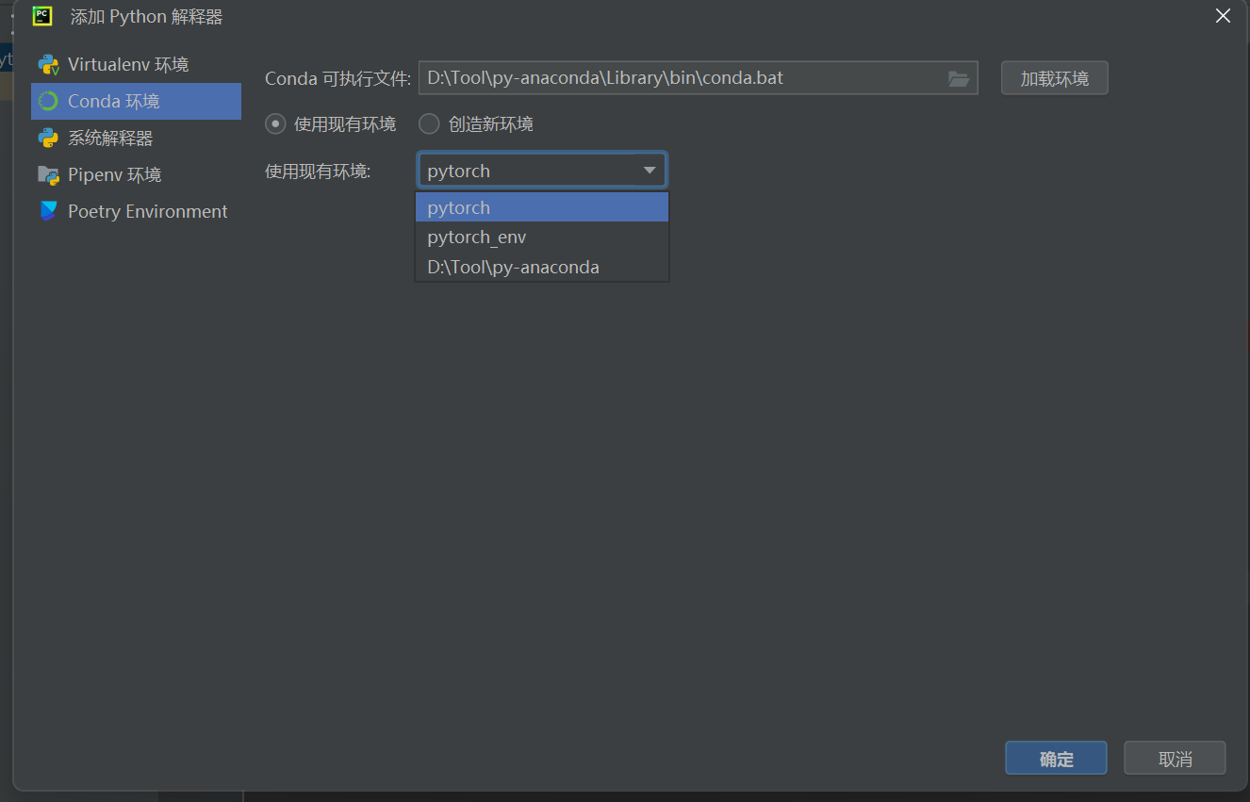
Task: Pick pytorch from the dropdown list
Action: [542, 207]
